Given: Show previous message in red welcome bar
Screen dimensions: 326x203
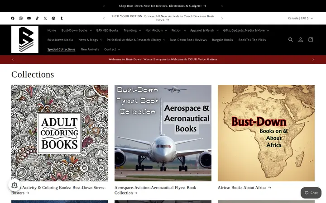Looking at the screenshot, I should click(x=13, y=60).
